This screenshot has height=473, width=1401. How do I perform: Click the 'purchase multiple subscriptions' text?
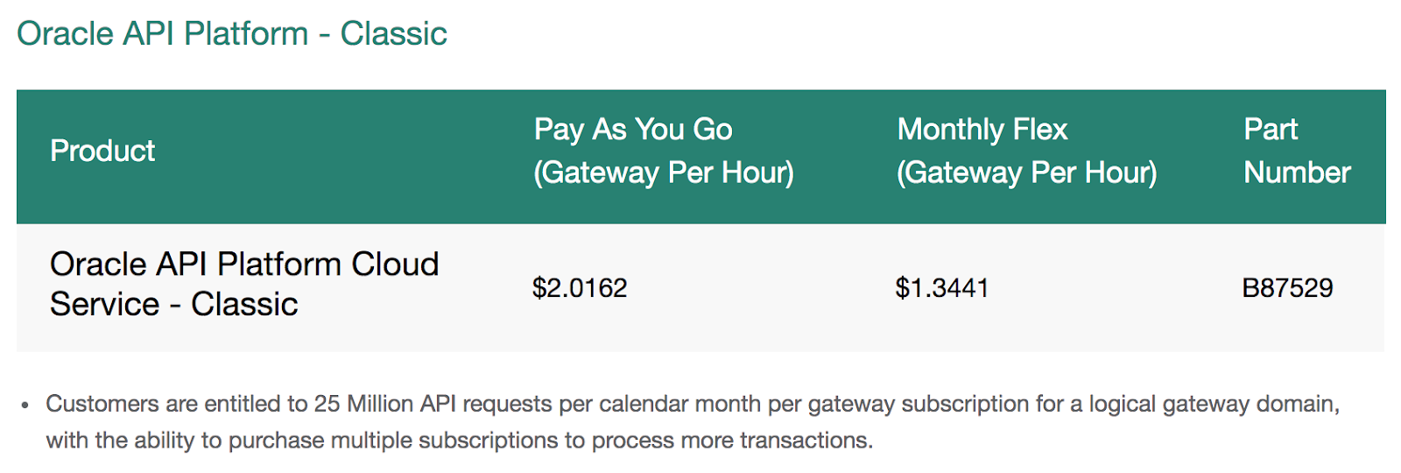(393, 440)
